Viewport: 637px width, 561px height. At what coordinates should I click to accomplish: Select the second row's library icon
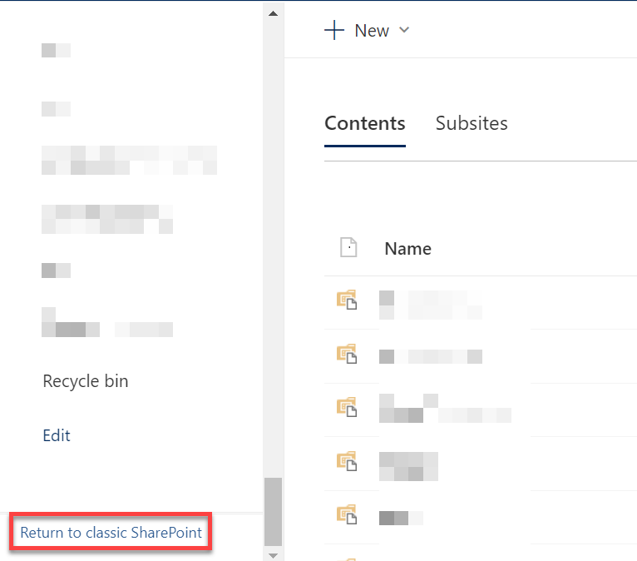coord(346,355)
